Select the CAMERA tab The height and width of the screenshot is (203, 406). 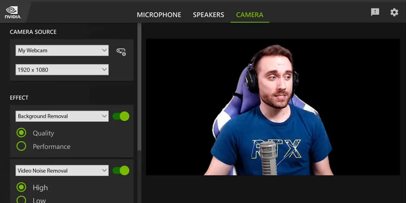point(250,15)
